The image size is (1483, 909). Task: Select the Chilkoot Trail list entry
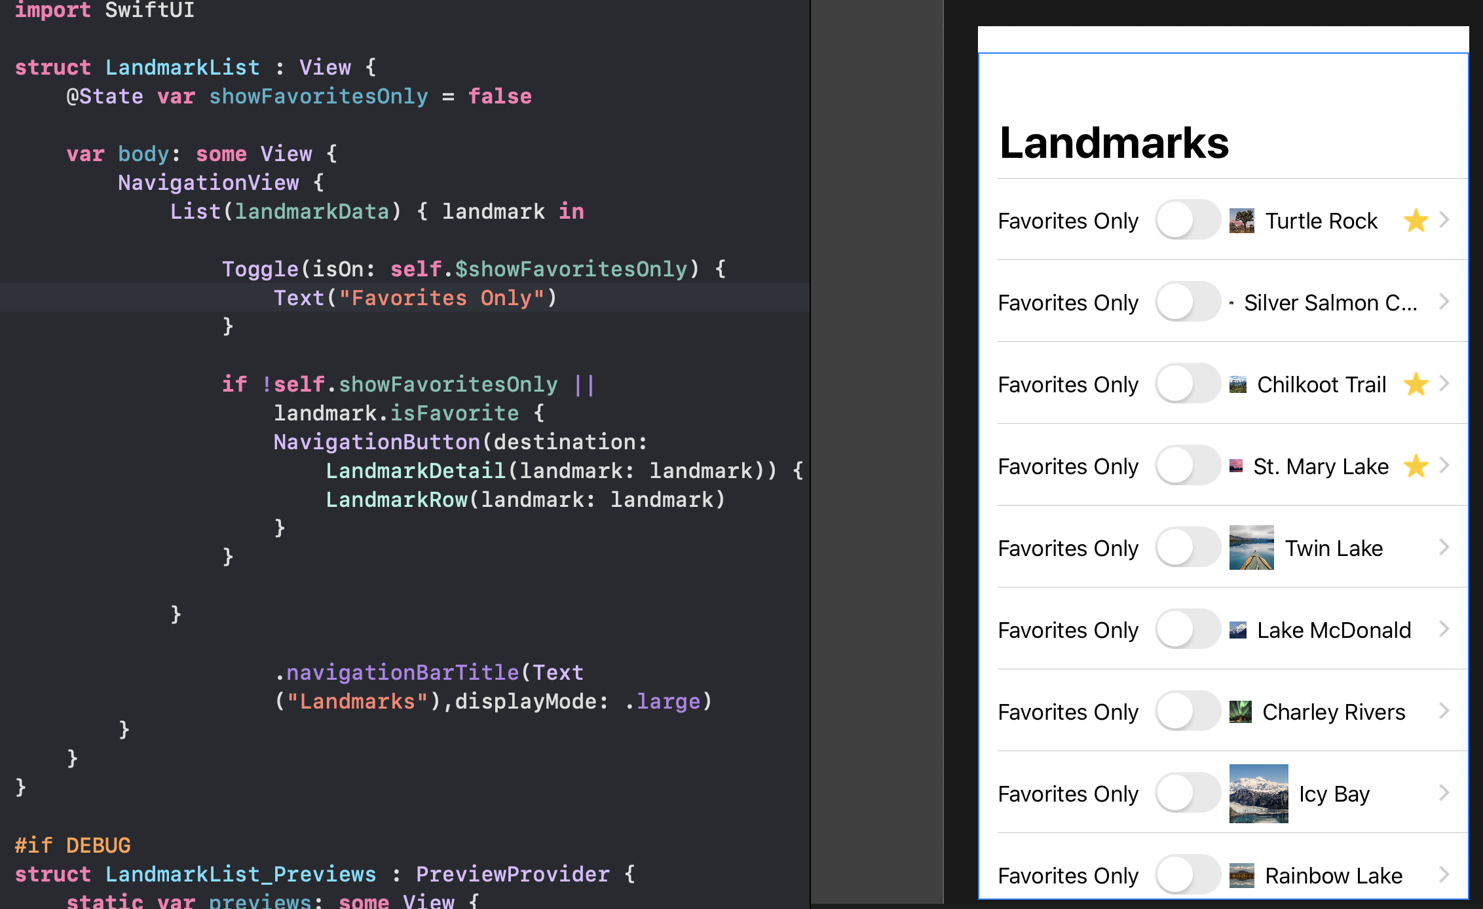tap(1321, 384)
